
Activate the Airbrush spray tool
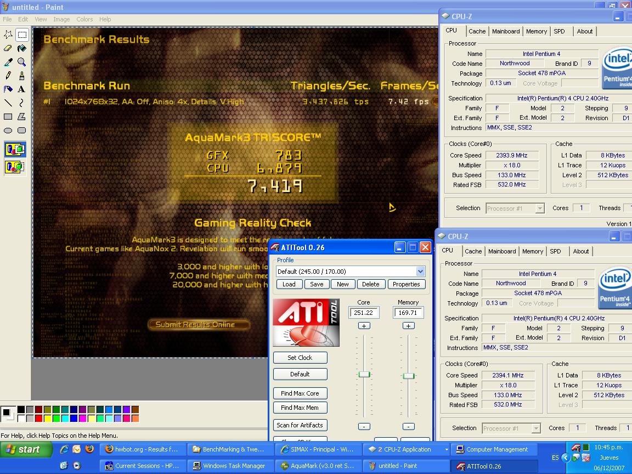tap(8, 89)
